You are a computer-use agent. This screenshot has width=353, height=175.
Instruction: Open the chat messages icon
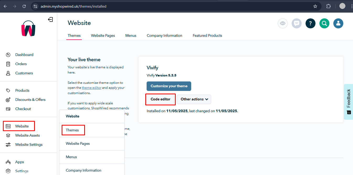coord(297,23)
